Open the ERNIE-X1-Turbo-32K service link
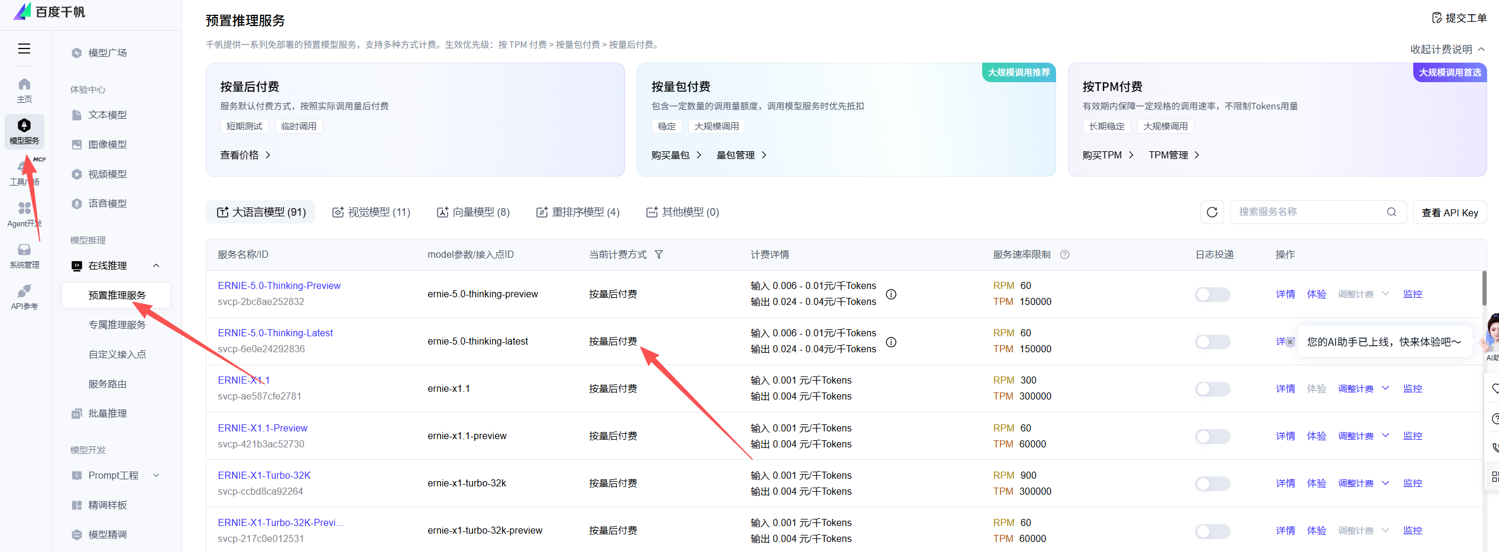 [x=264, y=475]
